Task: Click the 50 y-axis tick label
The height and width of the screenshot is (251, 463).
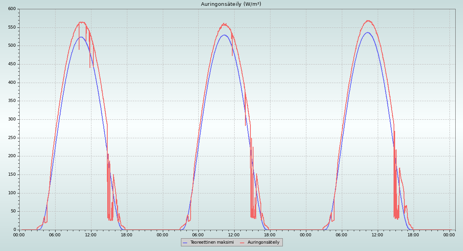Action: 13,211
